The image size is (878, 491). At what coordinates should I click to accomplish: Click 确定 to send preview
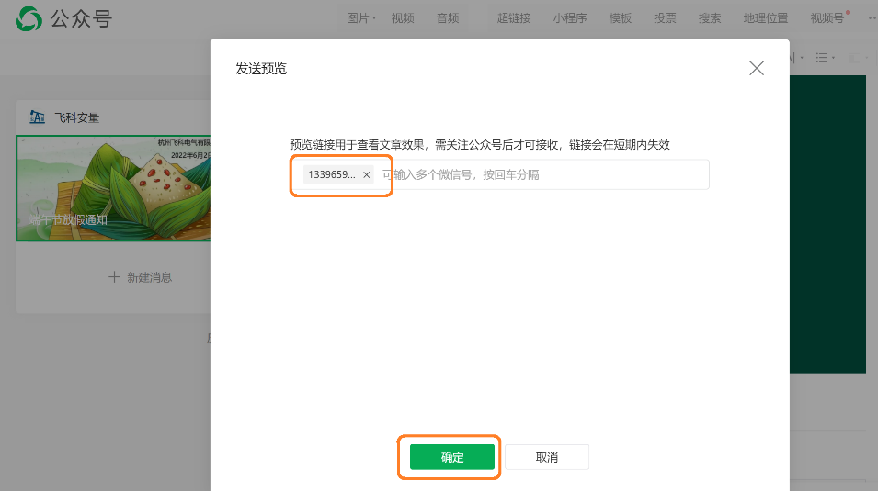(x=452, y=457)
